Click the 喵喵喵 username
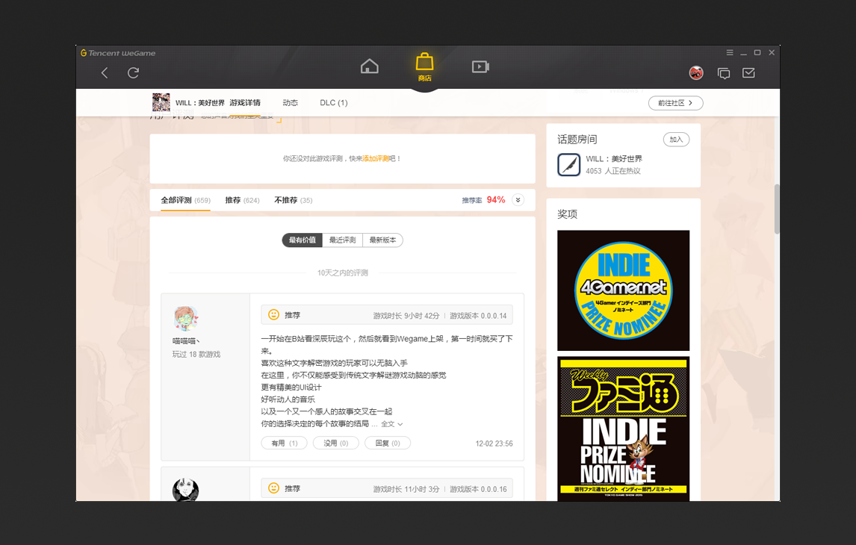856x545 pixels. [186, 341]
